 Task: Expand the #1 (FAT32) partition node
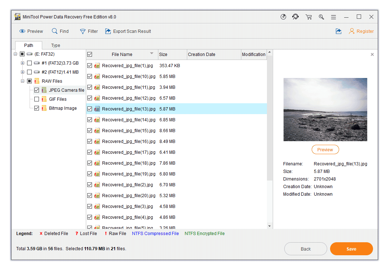22,63
